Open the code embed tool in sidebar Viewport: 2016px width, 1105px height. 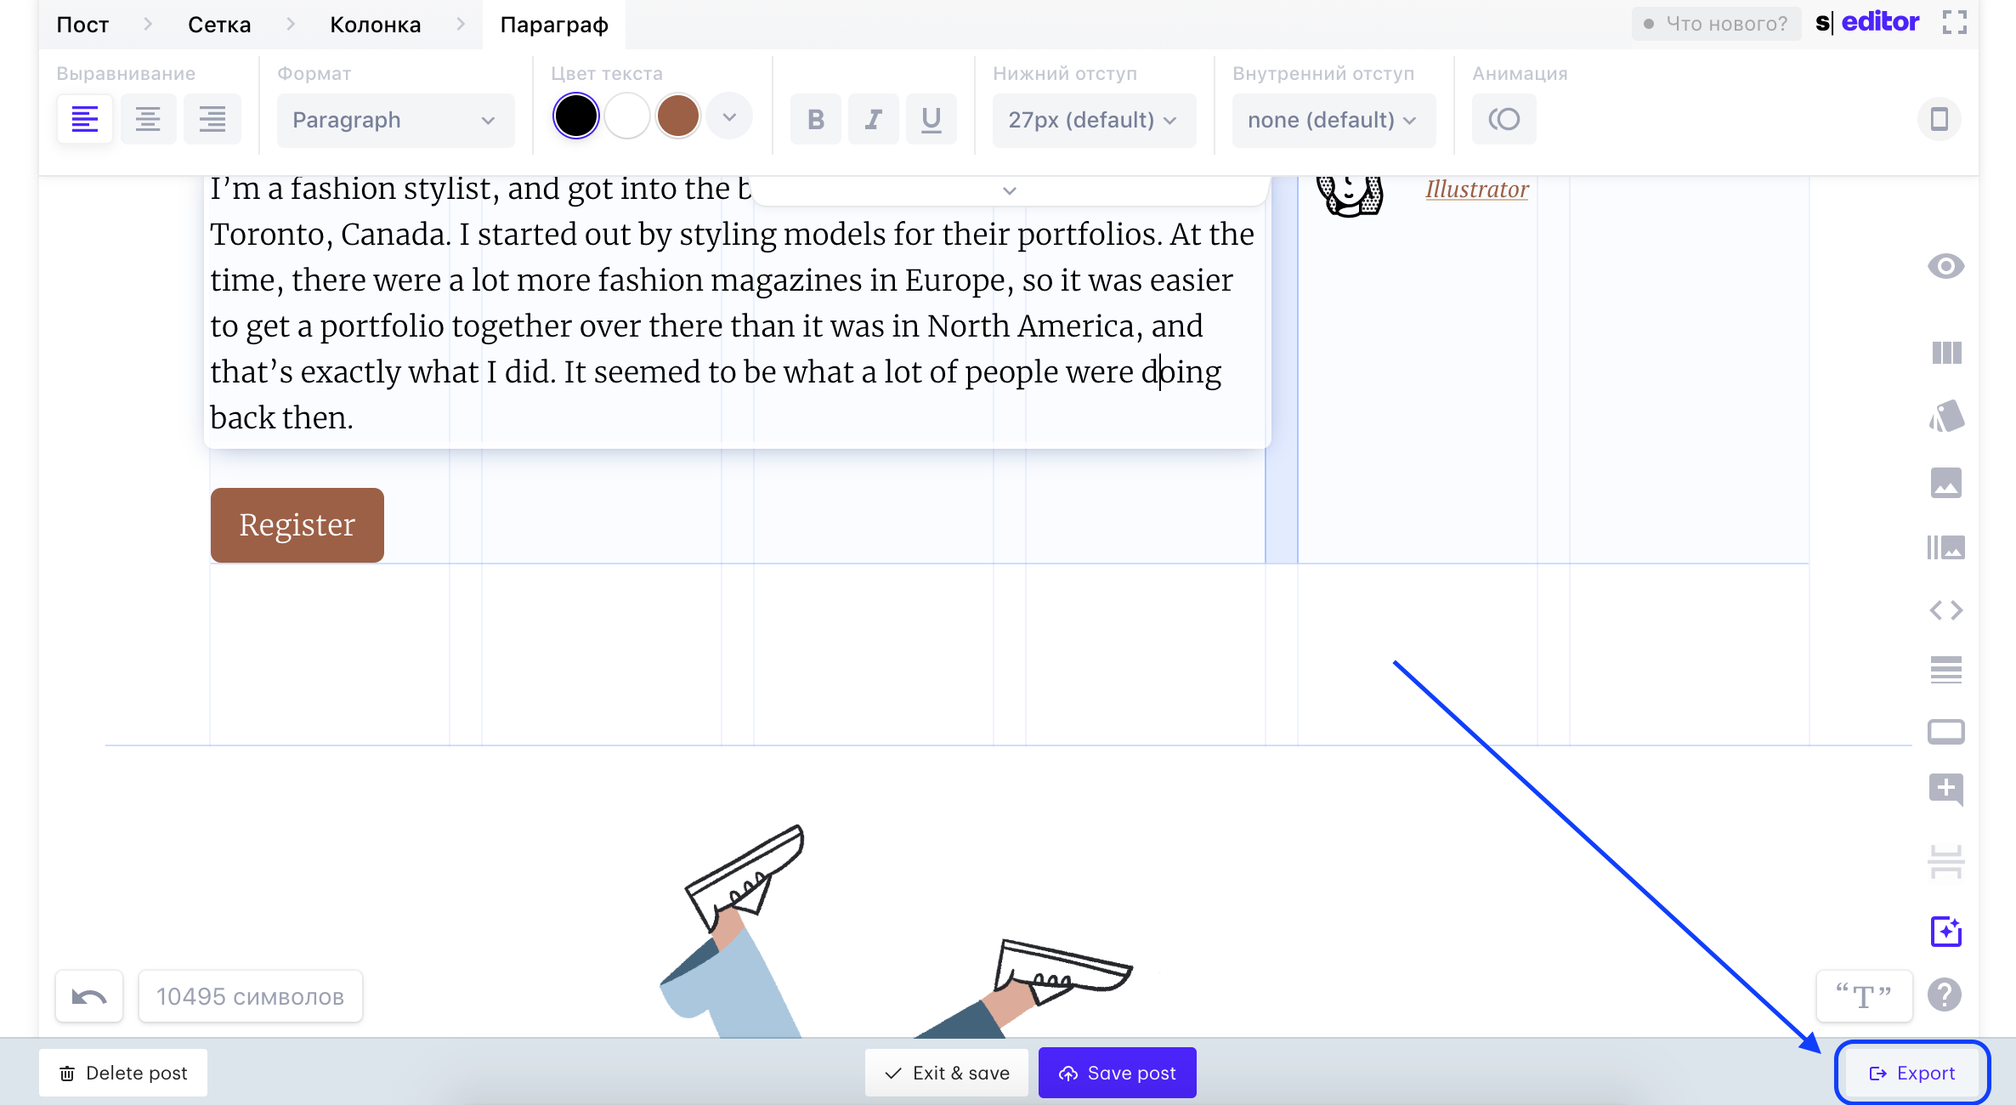(1946, 609)
